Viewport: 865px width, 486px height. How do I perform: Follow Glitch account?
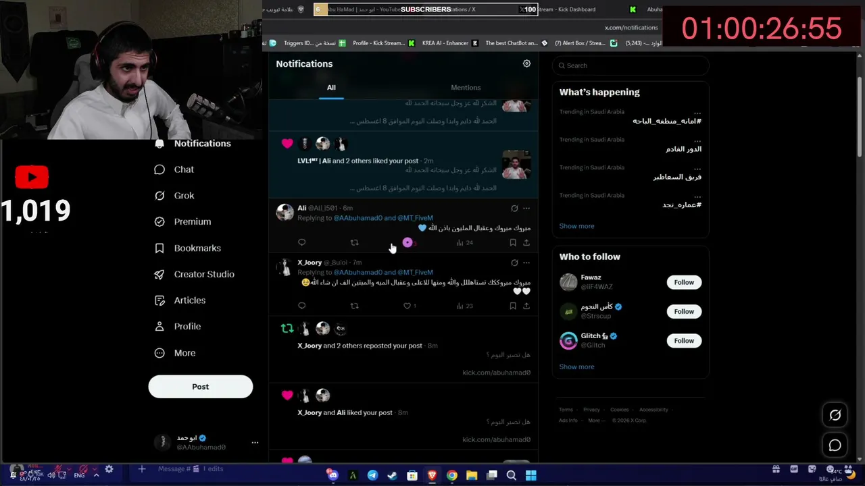coord(684,341)
